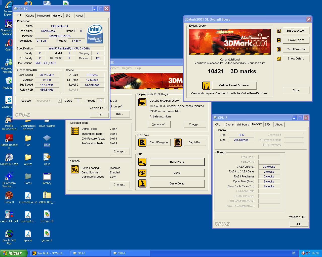Switch to 3DMark2001 taskbar button
322x257 pixels.
coord(50,253)
